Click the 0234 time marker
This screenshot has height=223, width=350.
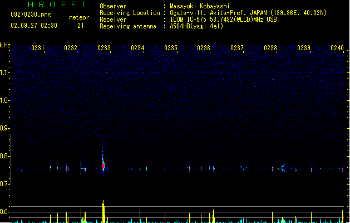click(x=137, y=48)
